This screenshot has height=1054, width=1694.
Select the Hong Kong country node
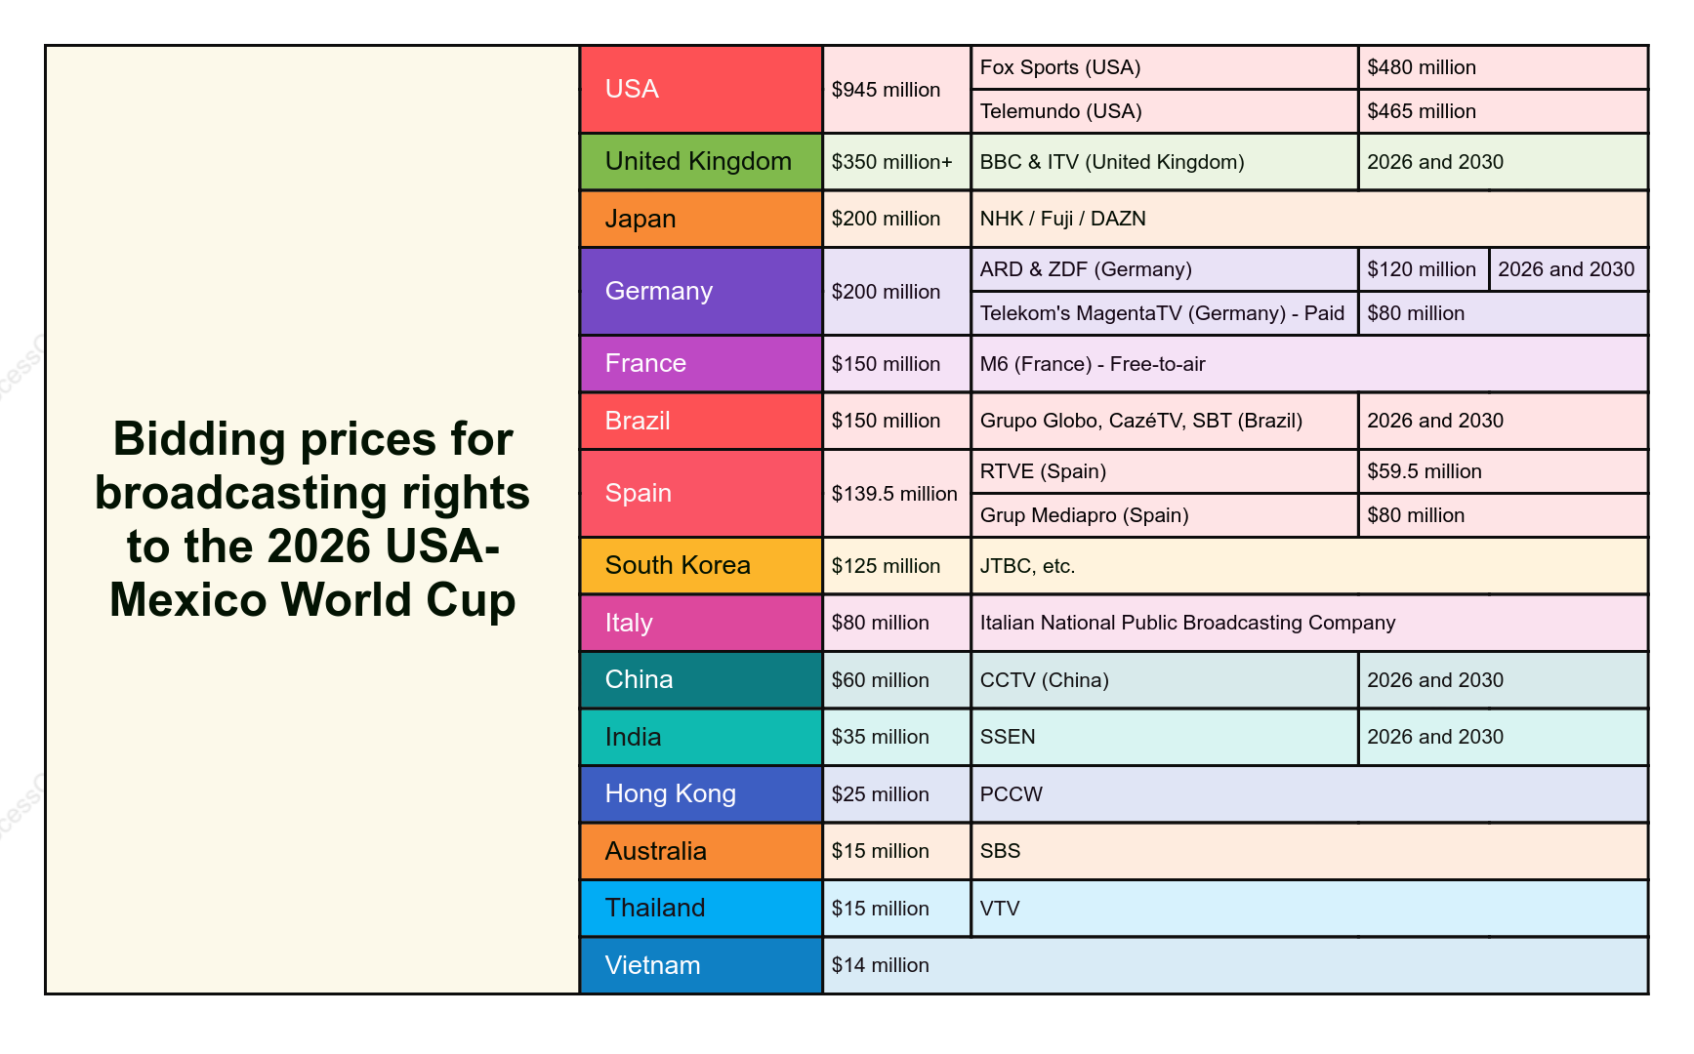[x=701, y=793]
